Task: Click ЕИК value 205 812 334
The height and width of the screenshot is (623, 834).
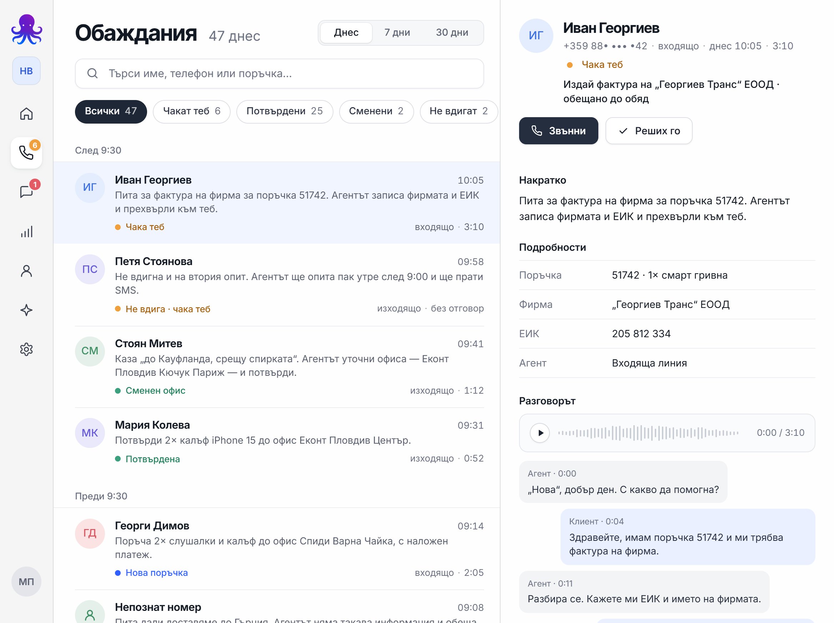Action: click(641, 334)
